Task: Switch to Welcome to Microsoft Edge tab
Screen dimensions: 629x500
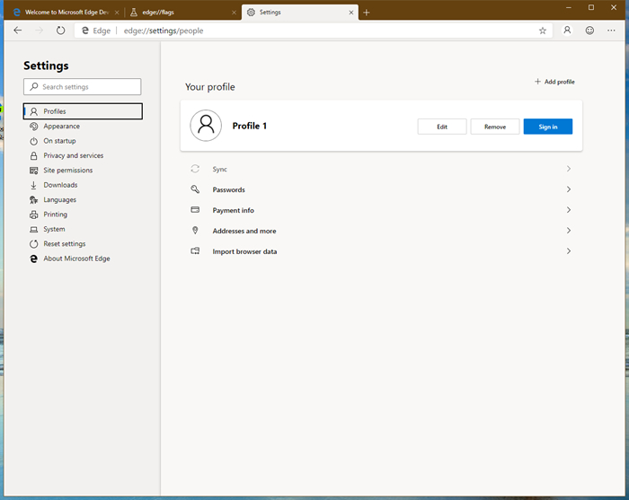Action: coord(63,13)
